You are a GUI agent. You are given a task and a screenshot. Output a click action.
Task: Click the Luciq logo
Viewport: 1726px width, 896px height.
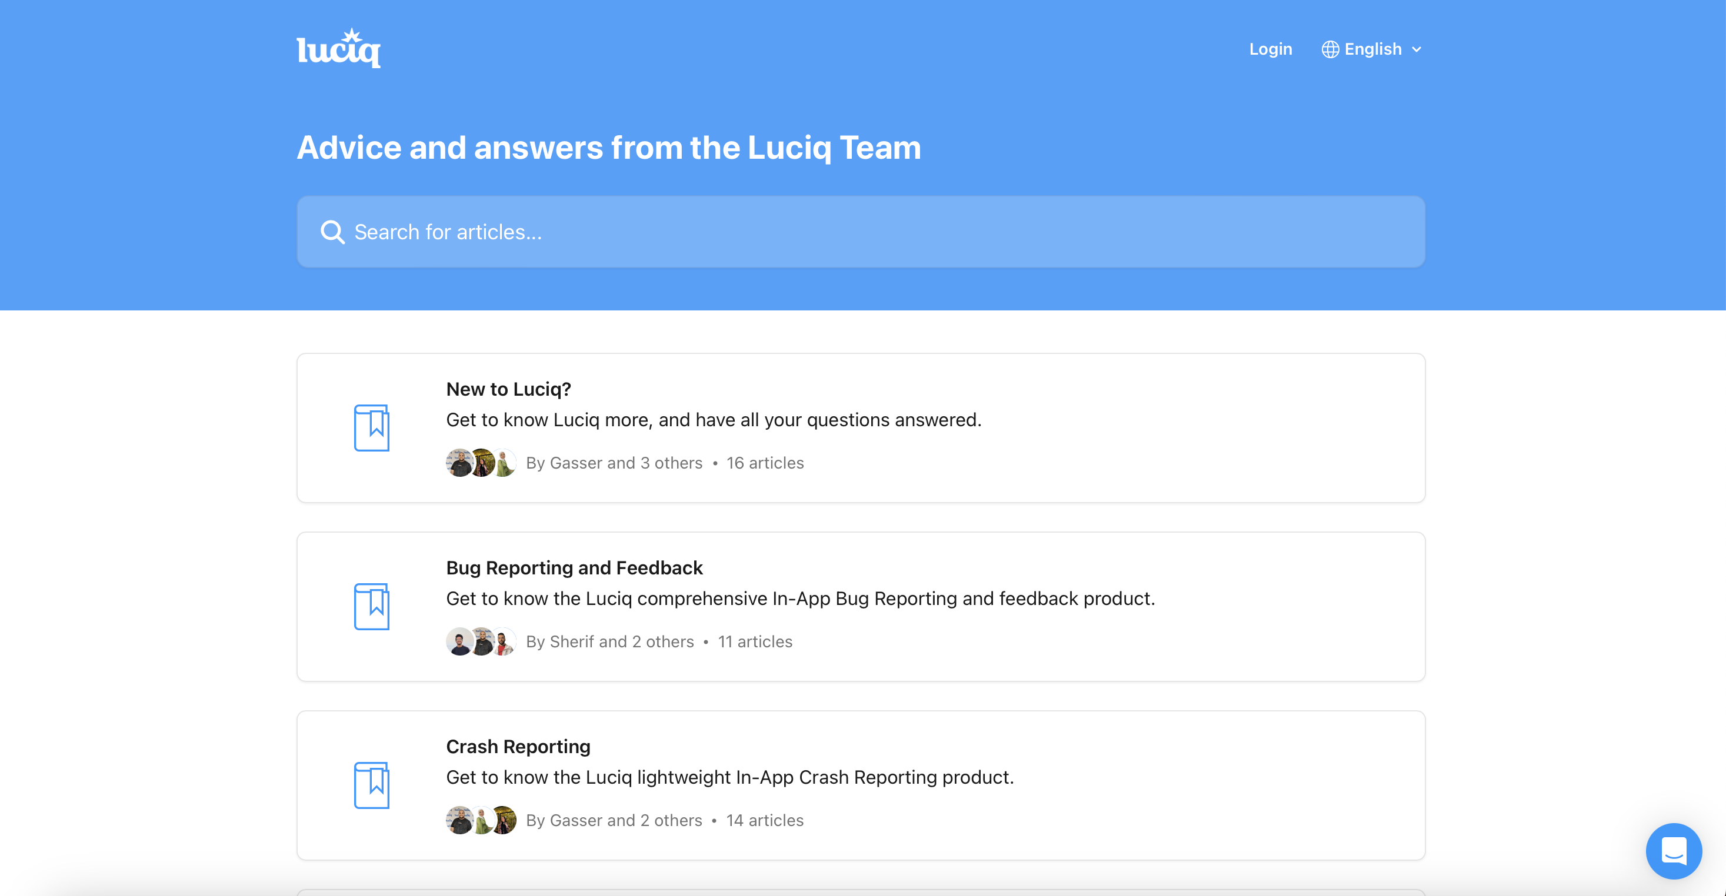338,48
